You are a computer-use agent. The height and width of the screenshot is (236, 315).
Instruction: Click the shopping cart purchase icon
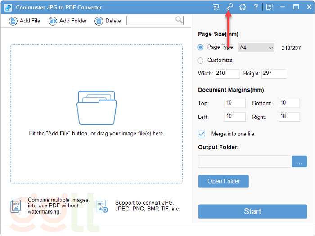tap(216, 7)
